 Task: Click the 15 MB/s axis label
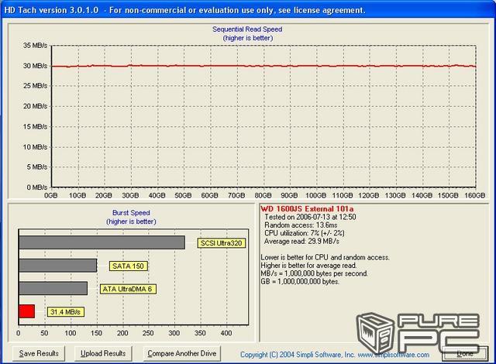point(35,127)
